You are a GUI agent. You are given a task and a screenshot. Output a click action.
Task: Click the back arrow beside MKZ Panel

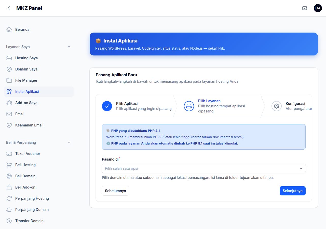[9, 8]
